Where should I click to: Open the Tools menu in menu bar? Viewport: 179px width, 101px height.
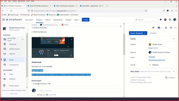28,1
